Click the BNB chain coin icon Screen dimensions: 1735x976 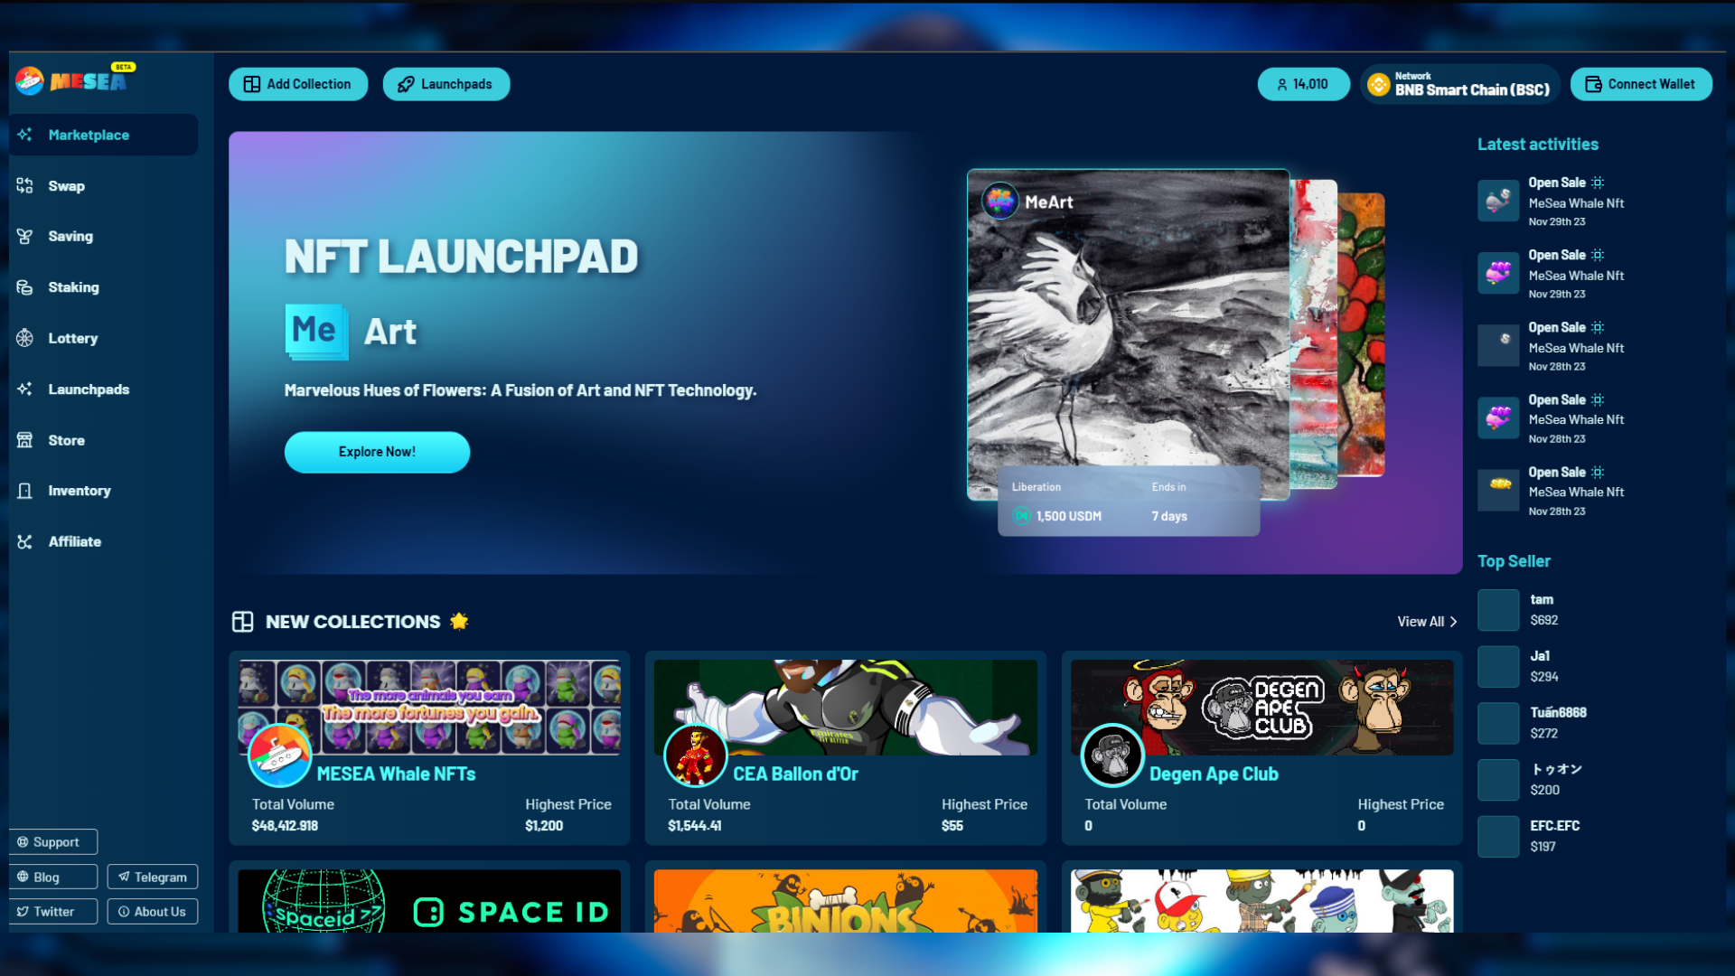pyautogui.click(x=1378, y=84)
